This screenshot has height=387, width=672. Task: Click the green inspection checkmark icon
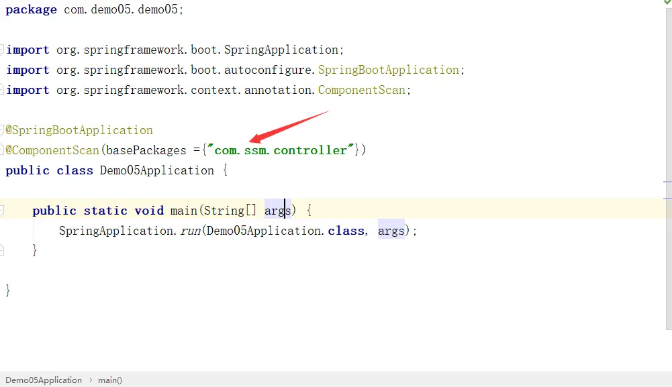668,2
